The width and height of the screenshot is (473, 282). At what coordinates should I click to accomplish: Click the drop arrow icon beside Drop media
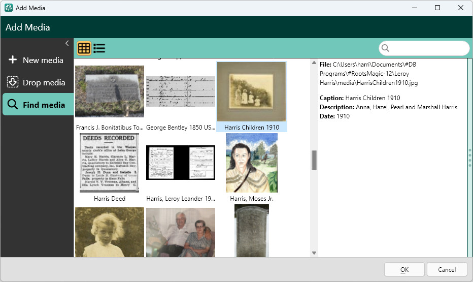point(13,82)
